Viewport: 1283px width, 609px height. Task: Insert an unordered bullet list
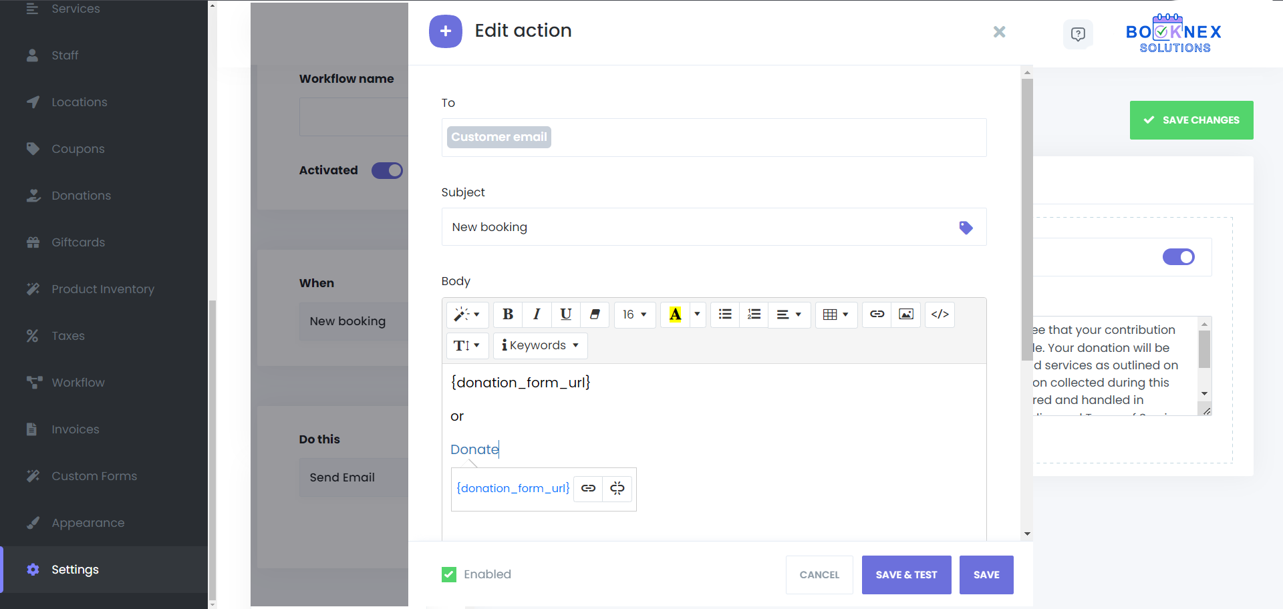click(x=725, y=315)
